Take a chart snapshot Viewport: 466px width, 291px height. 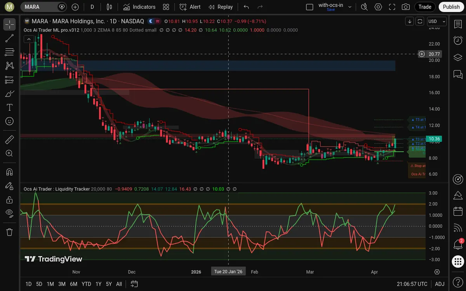406,7
